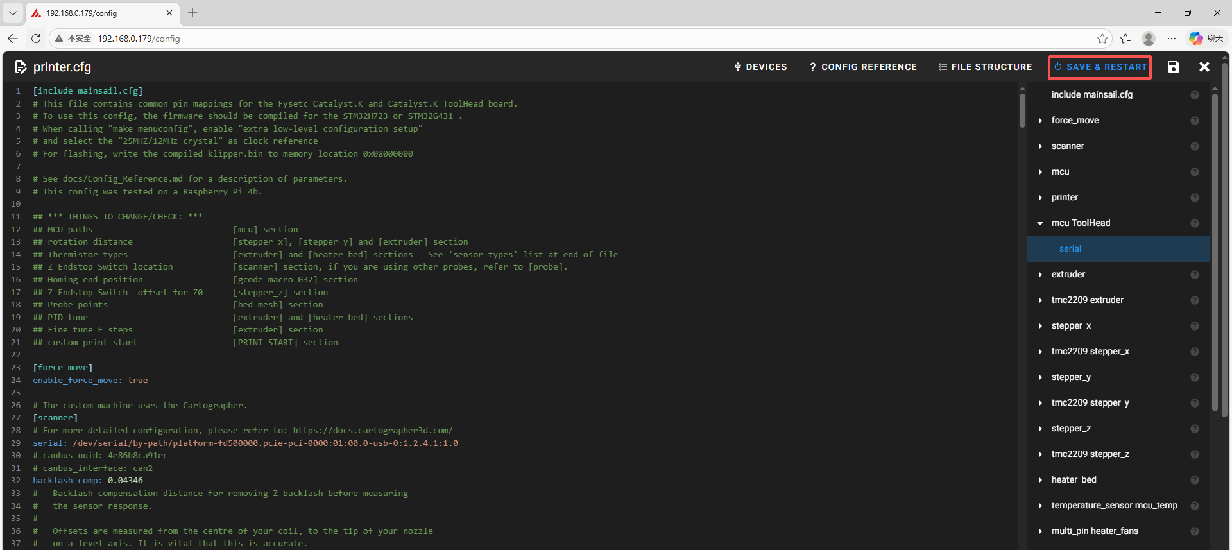Open Config Reference
Image resolution: width=1232 pixels, height=550 pixels.
(x=863, y=67)
